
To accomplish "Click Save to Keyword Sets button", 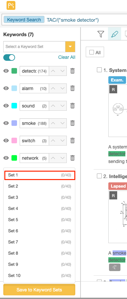I will (39, 290).
